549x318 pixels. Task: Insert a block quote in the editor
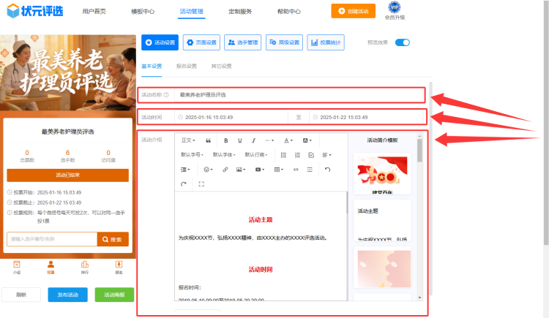point(209,140)
